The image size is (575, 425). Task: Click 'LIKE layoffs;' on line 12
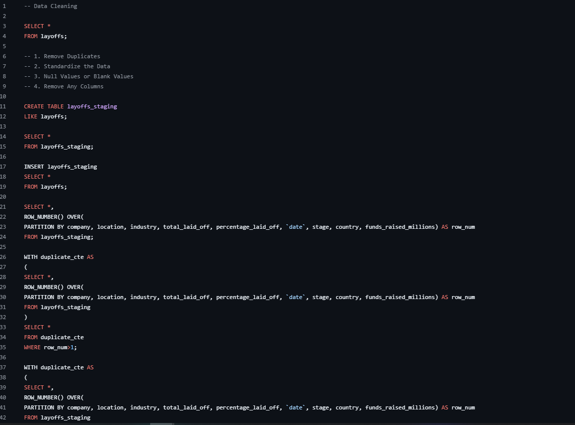(45, 116)
